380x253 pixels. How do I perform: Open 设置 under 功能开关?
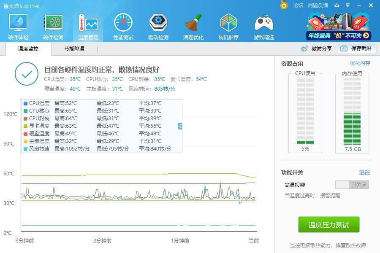364,172
